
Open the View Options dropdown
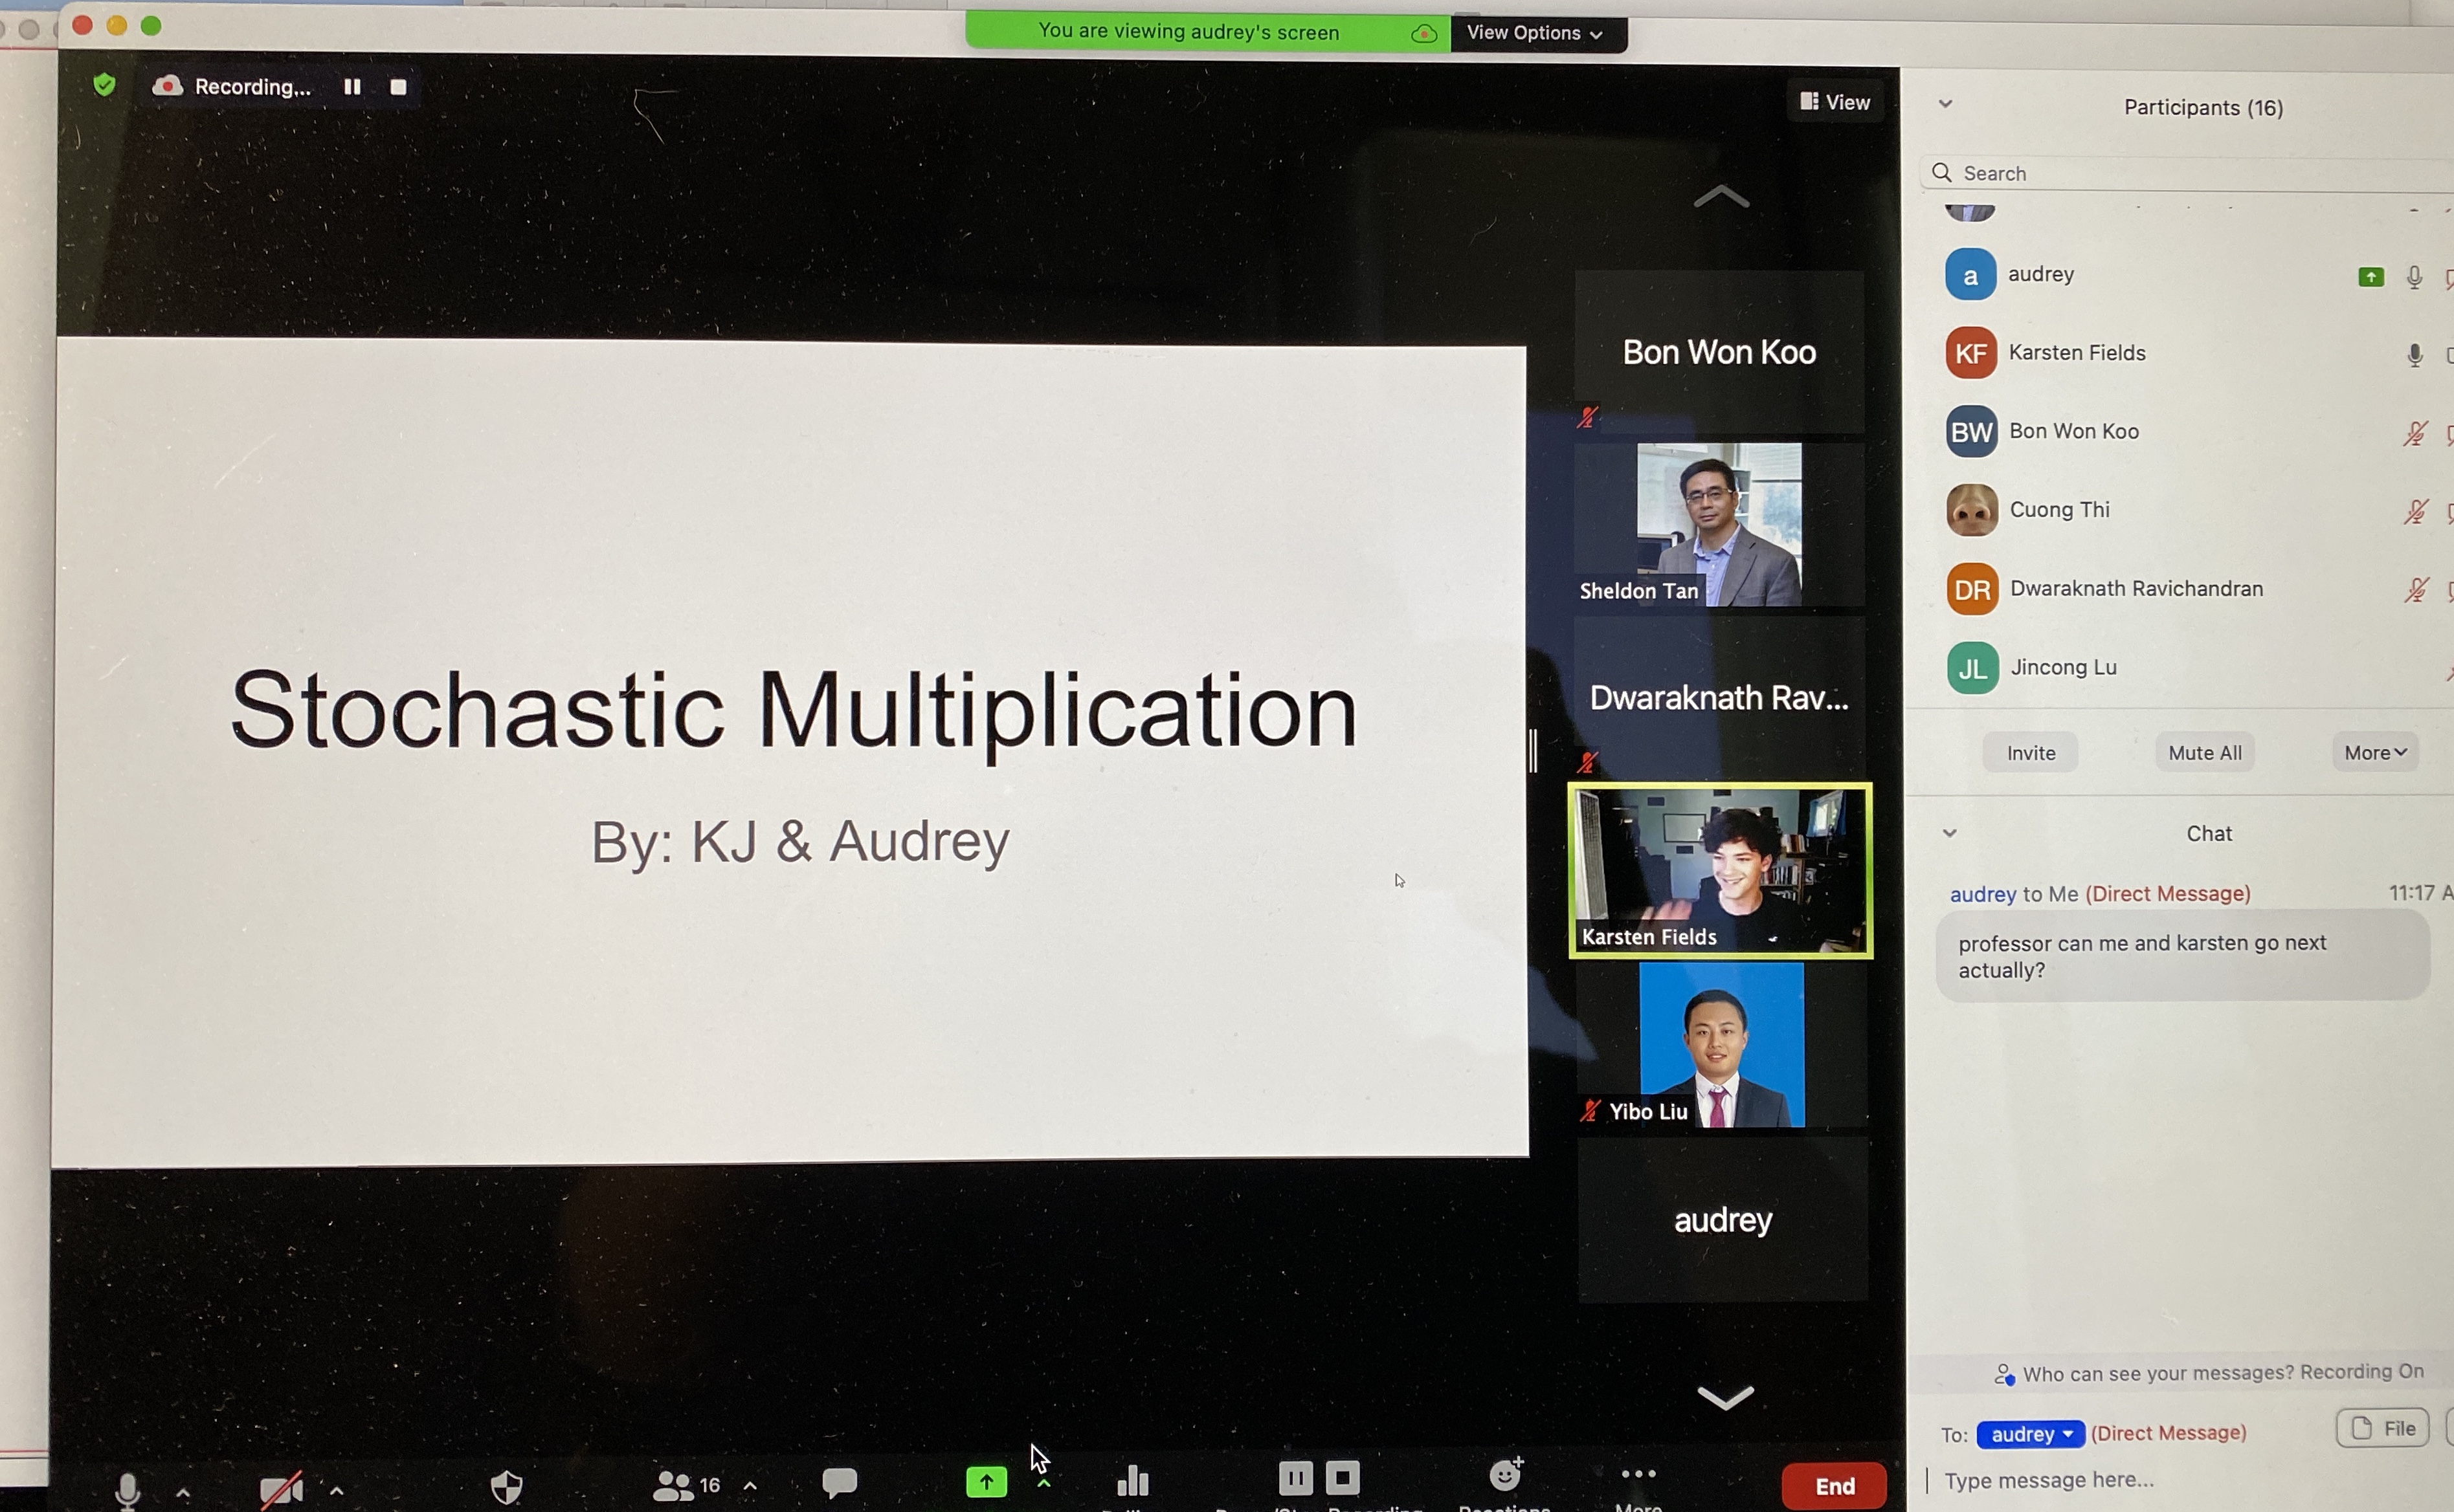[1535, 33]
